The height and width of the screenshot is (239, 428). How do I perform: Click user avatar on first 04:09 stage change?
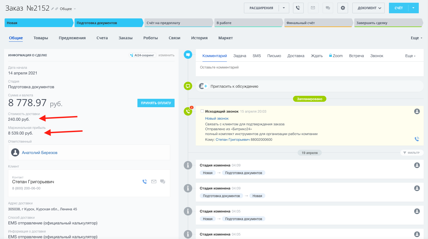(417, 165)
